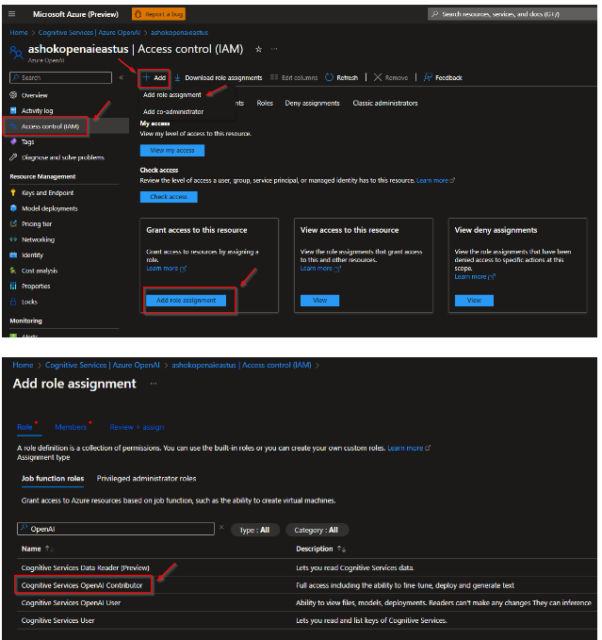Screen dimensions: 602x640
Task: Select the Role tab
Action: [x=24, y=427]
